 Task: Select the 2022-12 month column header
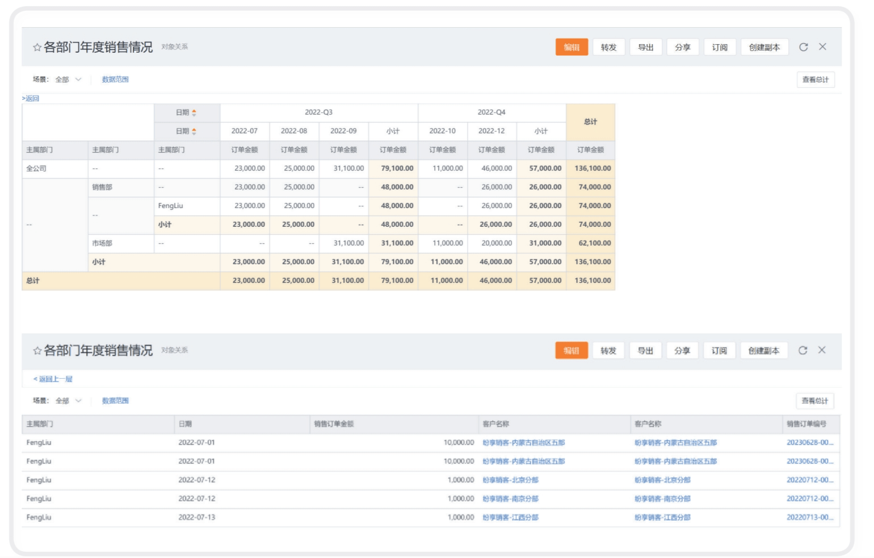point(491,131)
